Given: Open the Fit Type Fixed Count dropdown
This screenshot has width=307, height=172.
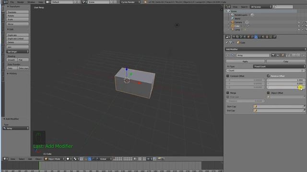Looking at the screenshot, I should (279, 66).
